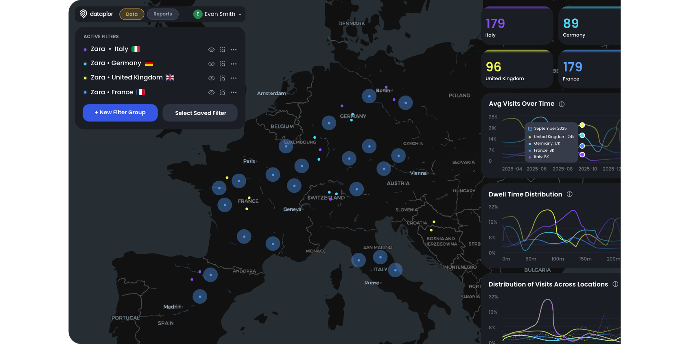Hide the Zara United Kingdom filter layer
689x344 pixels.
(x=211, y=78)
